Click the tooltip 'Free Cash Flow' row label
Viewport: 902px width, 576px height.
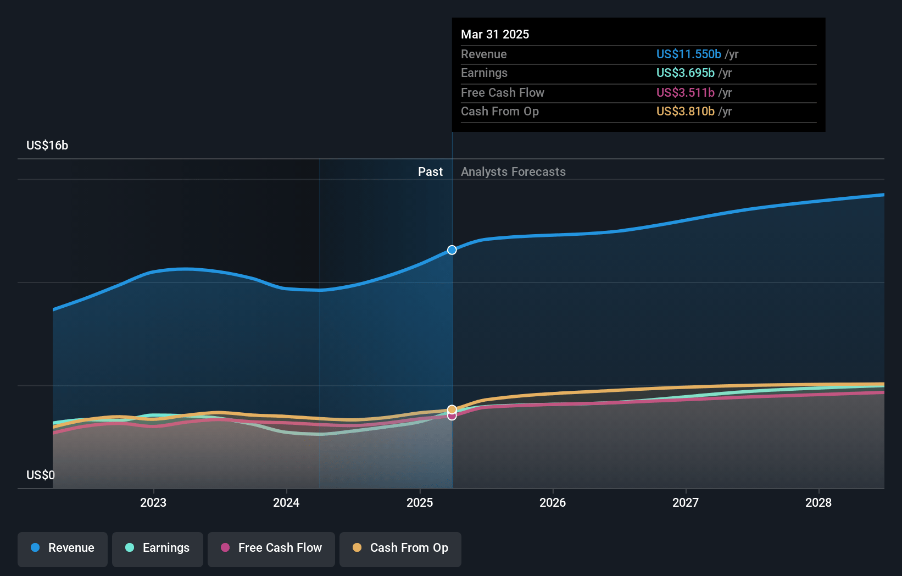[503, 92]
